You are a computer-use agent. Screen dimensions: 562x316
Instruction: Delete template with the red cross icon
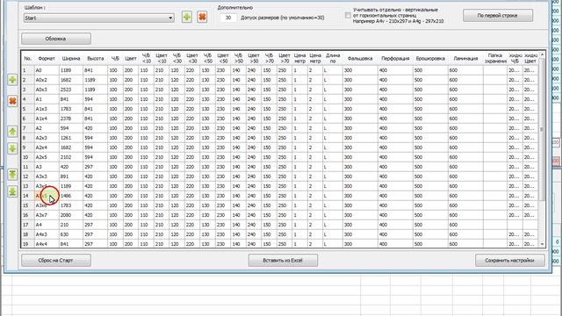[x=202, y=17]
